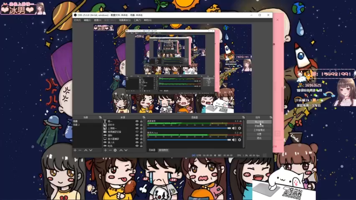Click the 视频捕获设备 camera icon

point(105,132)
